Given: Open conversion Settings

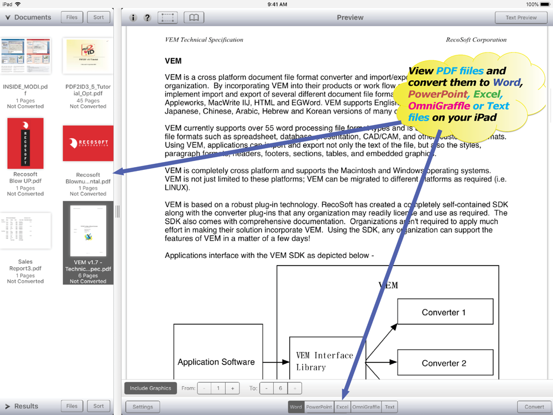Looking at the screenshot, I should point(143,407).
